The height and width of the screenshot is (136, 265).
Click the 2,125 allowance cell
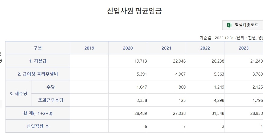(x=244, y=87)
